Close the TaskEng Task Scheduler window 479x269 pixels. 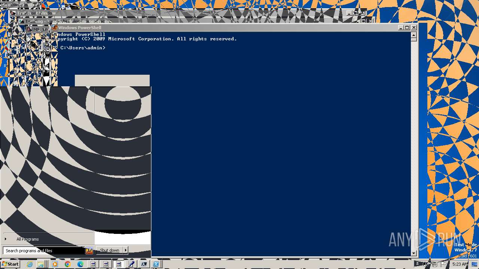[x=370, y=21]
